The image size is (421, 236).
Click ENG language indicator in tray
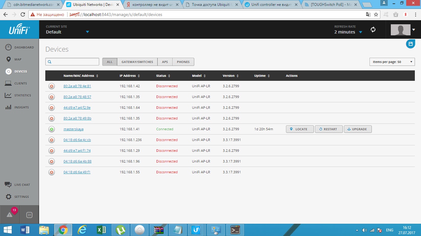tap(390, 230)
